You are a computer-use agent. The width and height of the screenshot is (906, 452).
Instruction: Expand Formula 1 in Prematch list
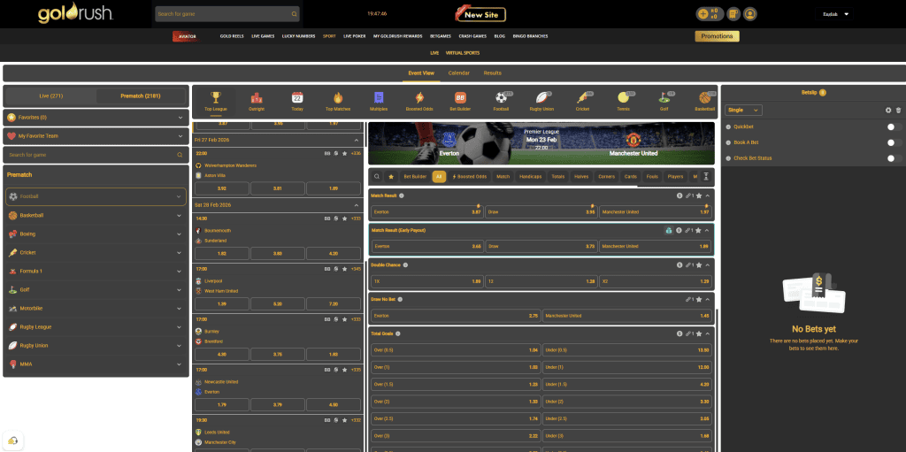[96, 271]
